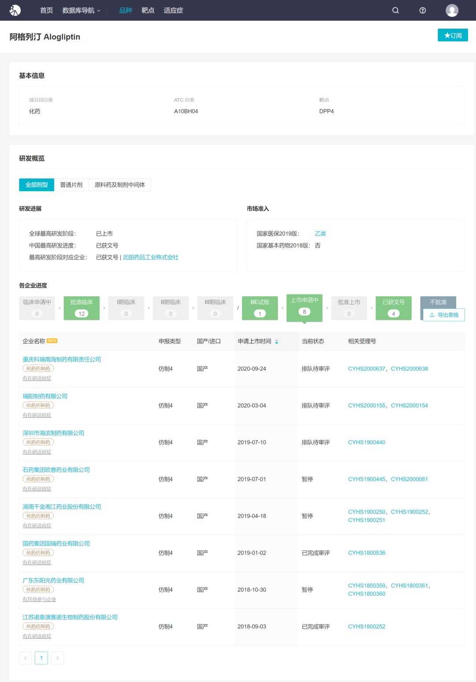Sort by 申请上市时间 arrows
The height and width of the screenshot is (682, 476).
point(277,341)
